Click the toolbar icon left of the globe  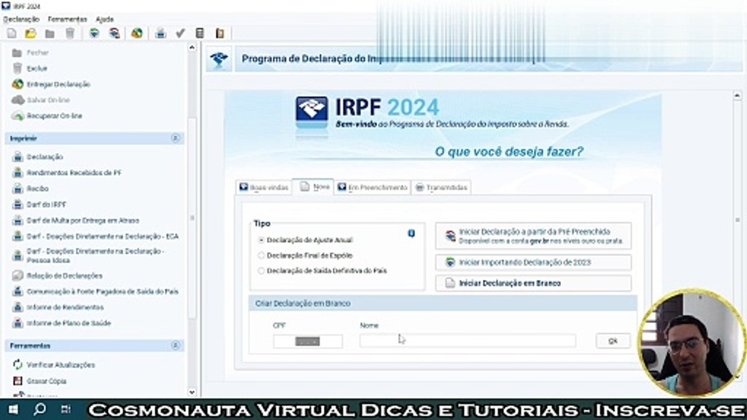coord(114,33)
